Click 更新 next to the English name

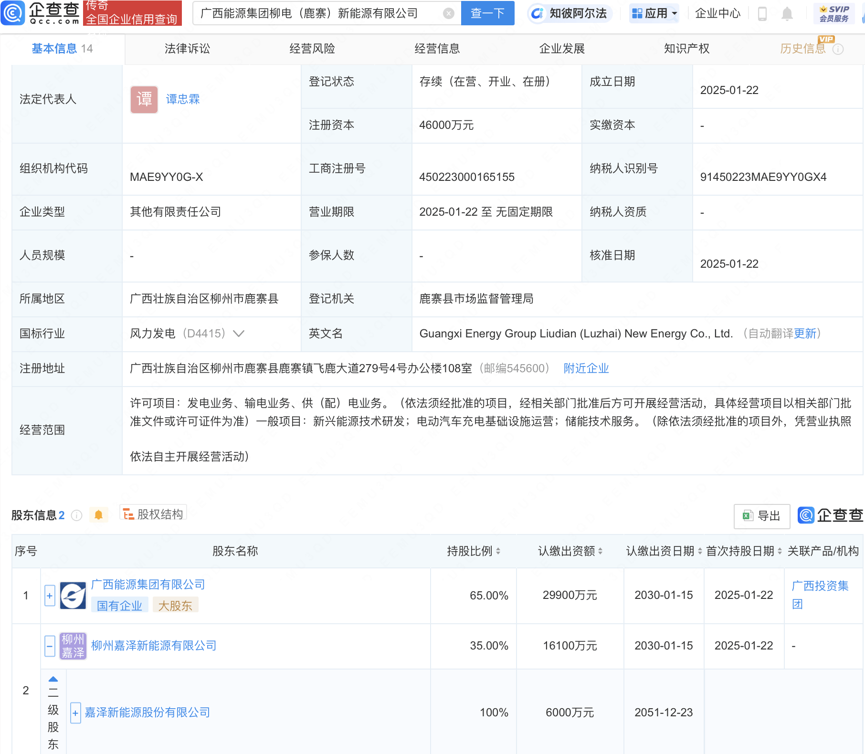click(805, 334)
